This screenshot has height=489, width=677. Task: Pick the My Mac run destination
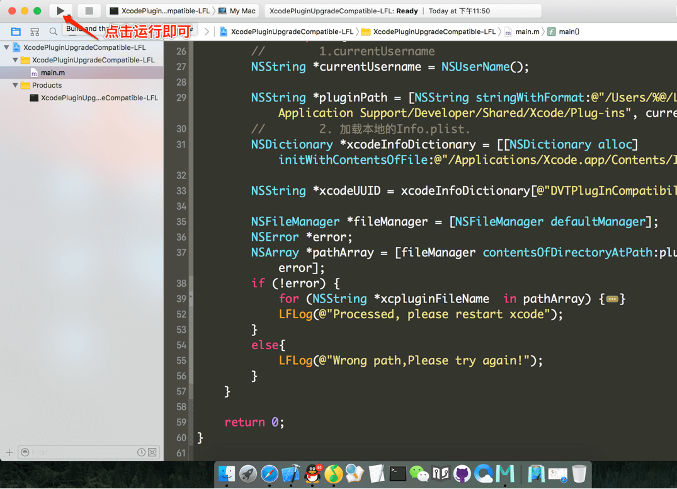click(237, 11)
